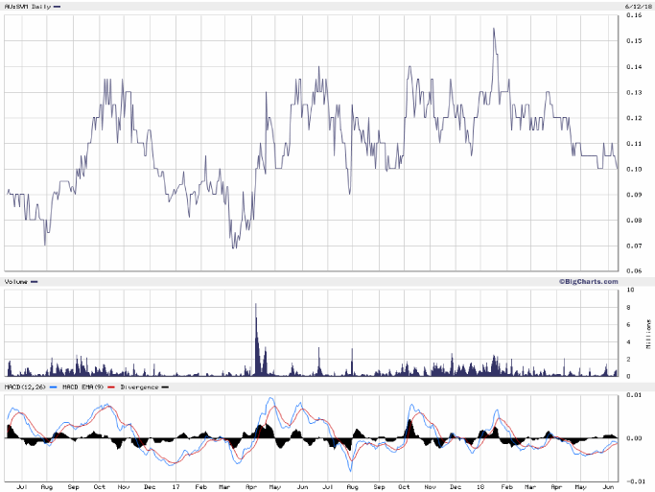Click the 17 year label on time axis
The height and width of the screenshot is (492, 655).
pyautogui.click(x=175, y=487)
